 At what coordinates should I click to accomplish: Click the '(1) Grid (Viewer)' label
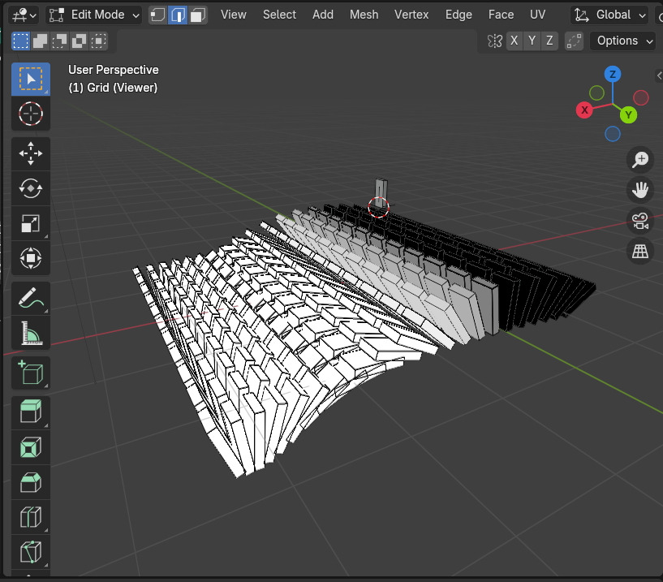[113, 88]
